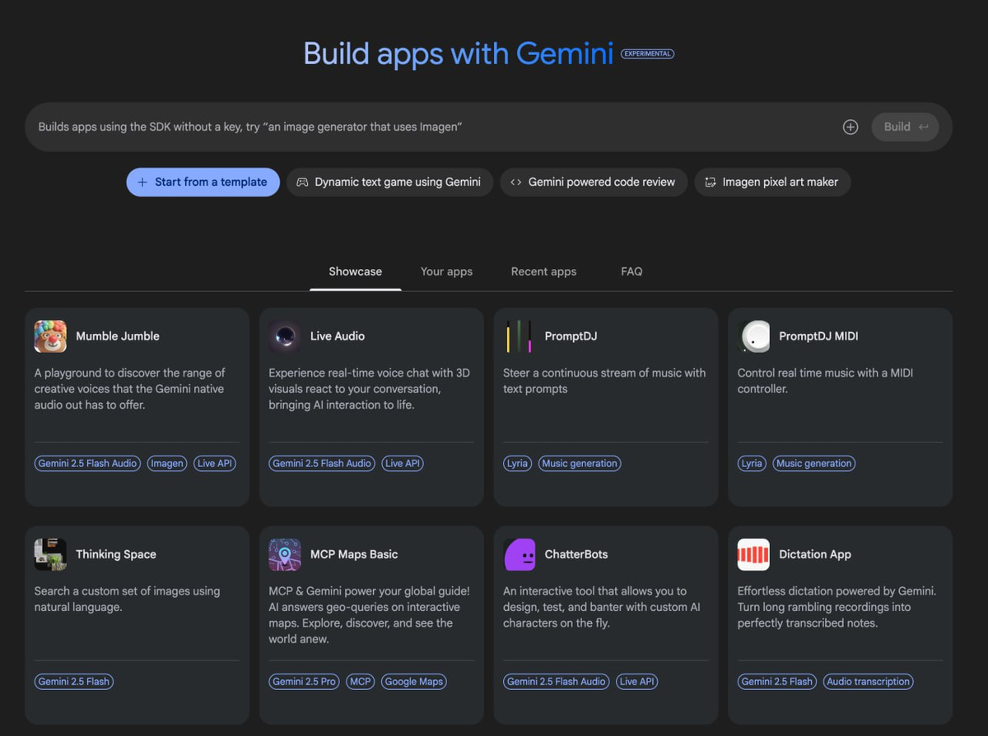The width and height of the screenshot is (988, 736).
Task: Choose Imagen pixel art maker template
Action: [x=772, y=182]
